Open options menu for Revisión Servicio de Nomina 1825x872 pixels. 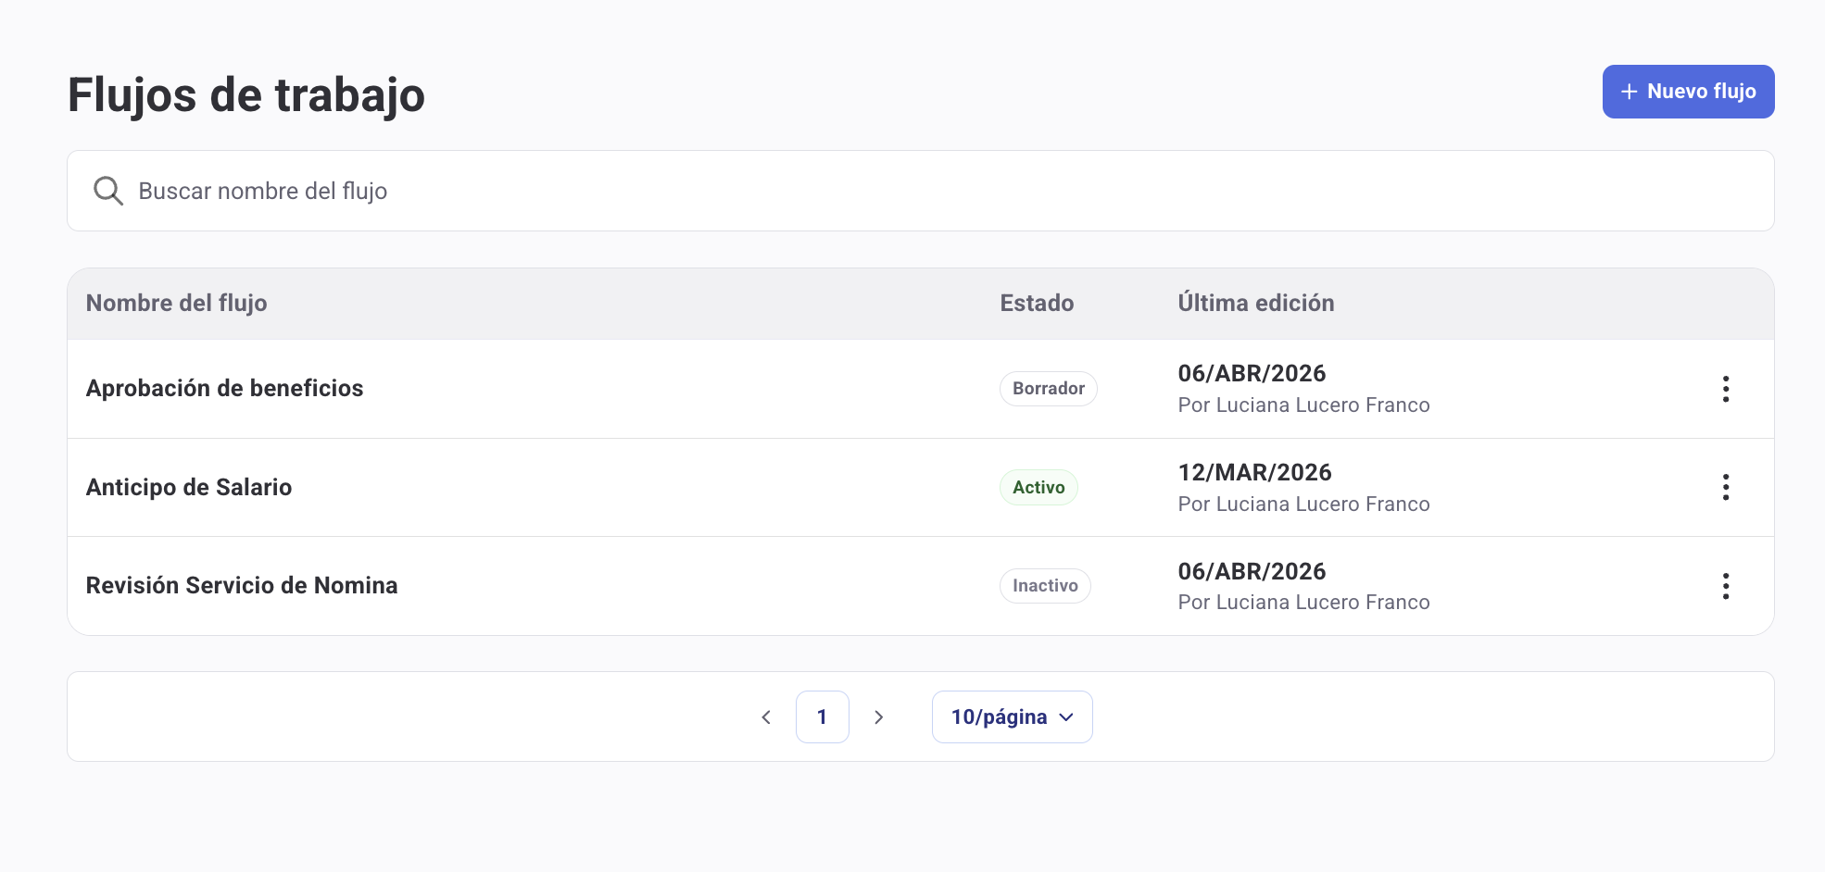pos(1725,586)
